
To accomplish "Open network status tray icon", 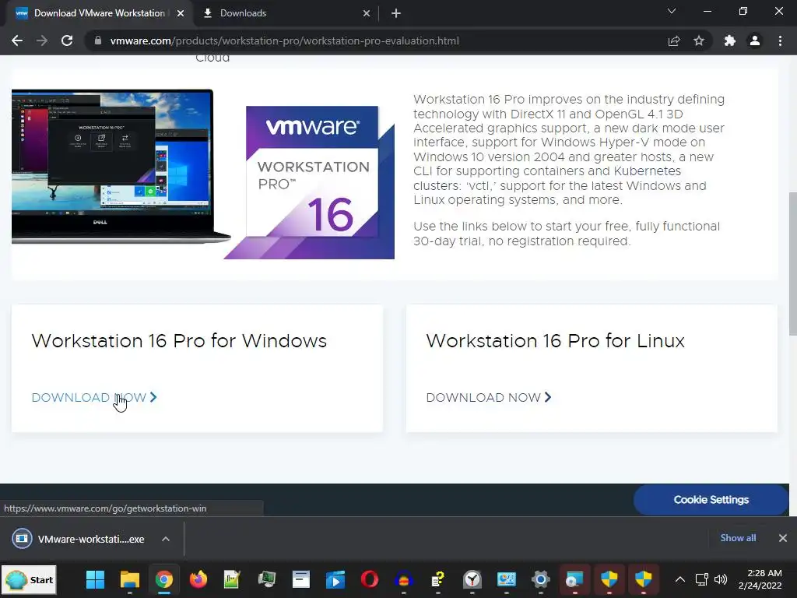I will click(701, 579).
